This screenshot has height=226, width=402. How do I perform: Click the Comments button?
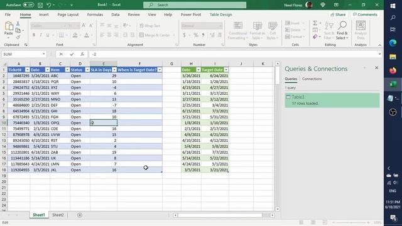point(365,14)
